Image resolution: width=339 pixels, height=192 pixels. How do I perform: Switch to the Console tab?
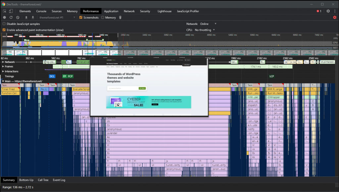point(41,11)
